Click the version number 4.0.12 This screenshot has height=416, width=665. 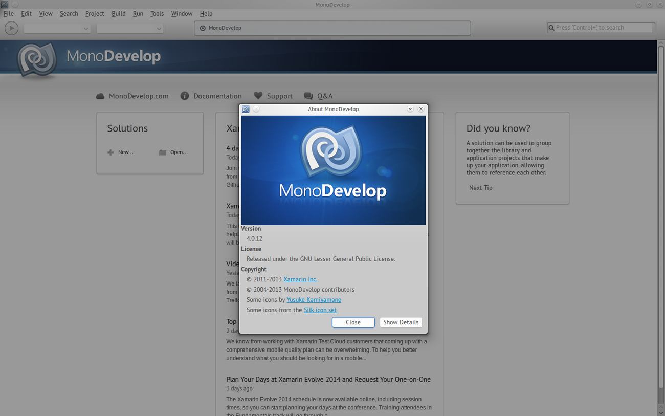pyautogui.click(x=254, y=239)
